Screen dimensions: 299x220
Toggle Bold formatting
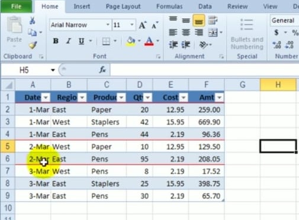point(56,41)
